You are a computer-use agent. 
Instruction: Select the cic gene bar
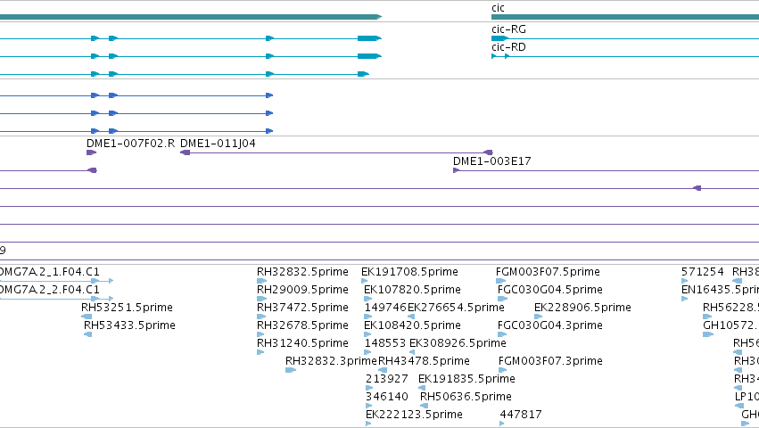tap(625, 17)
